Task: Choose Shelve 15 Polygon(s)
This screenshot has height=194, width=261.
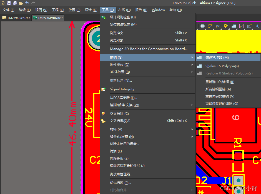Action: click(x=228, y=66)
